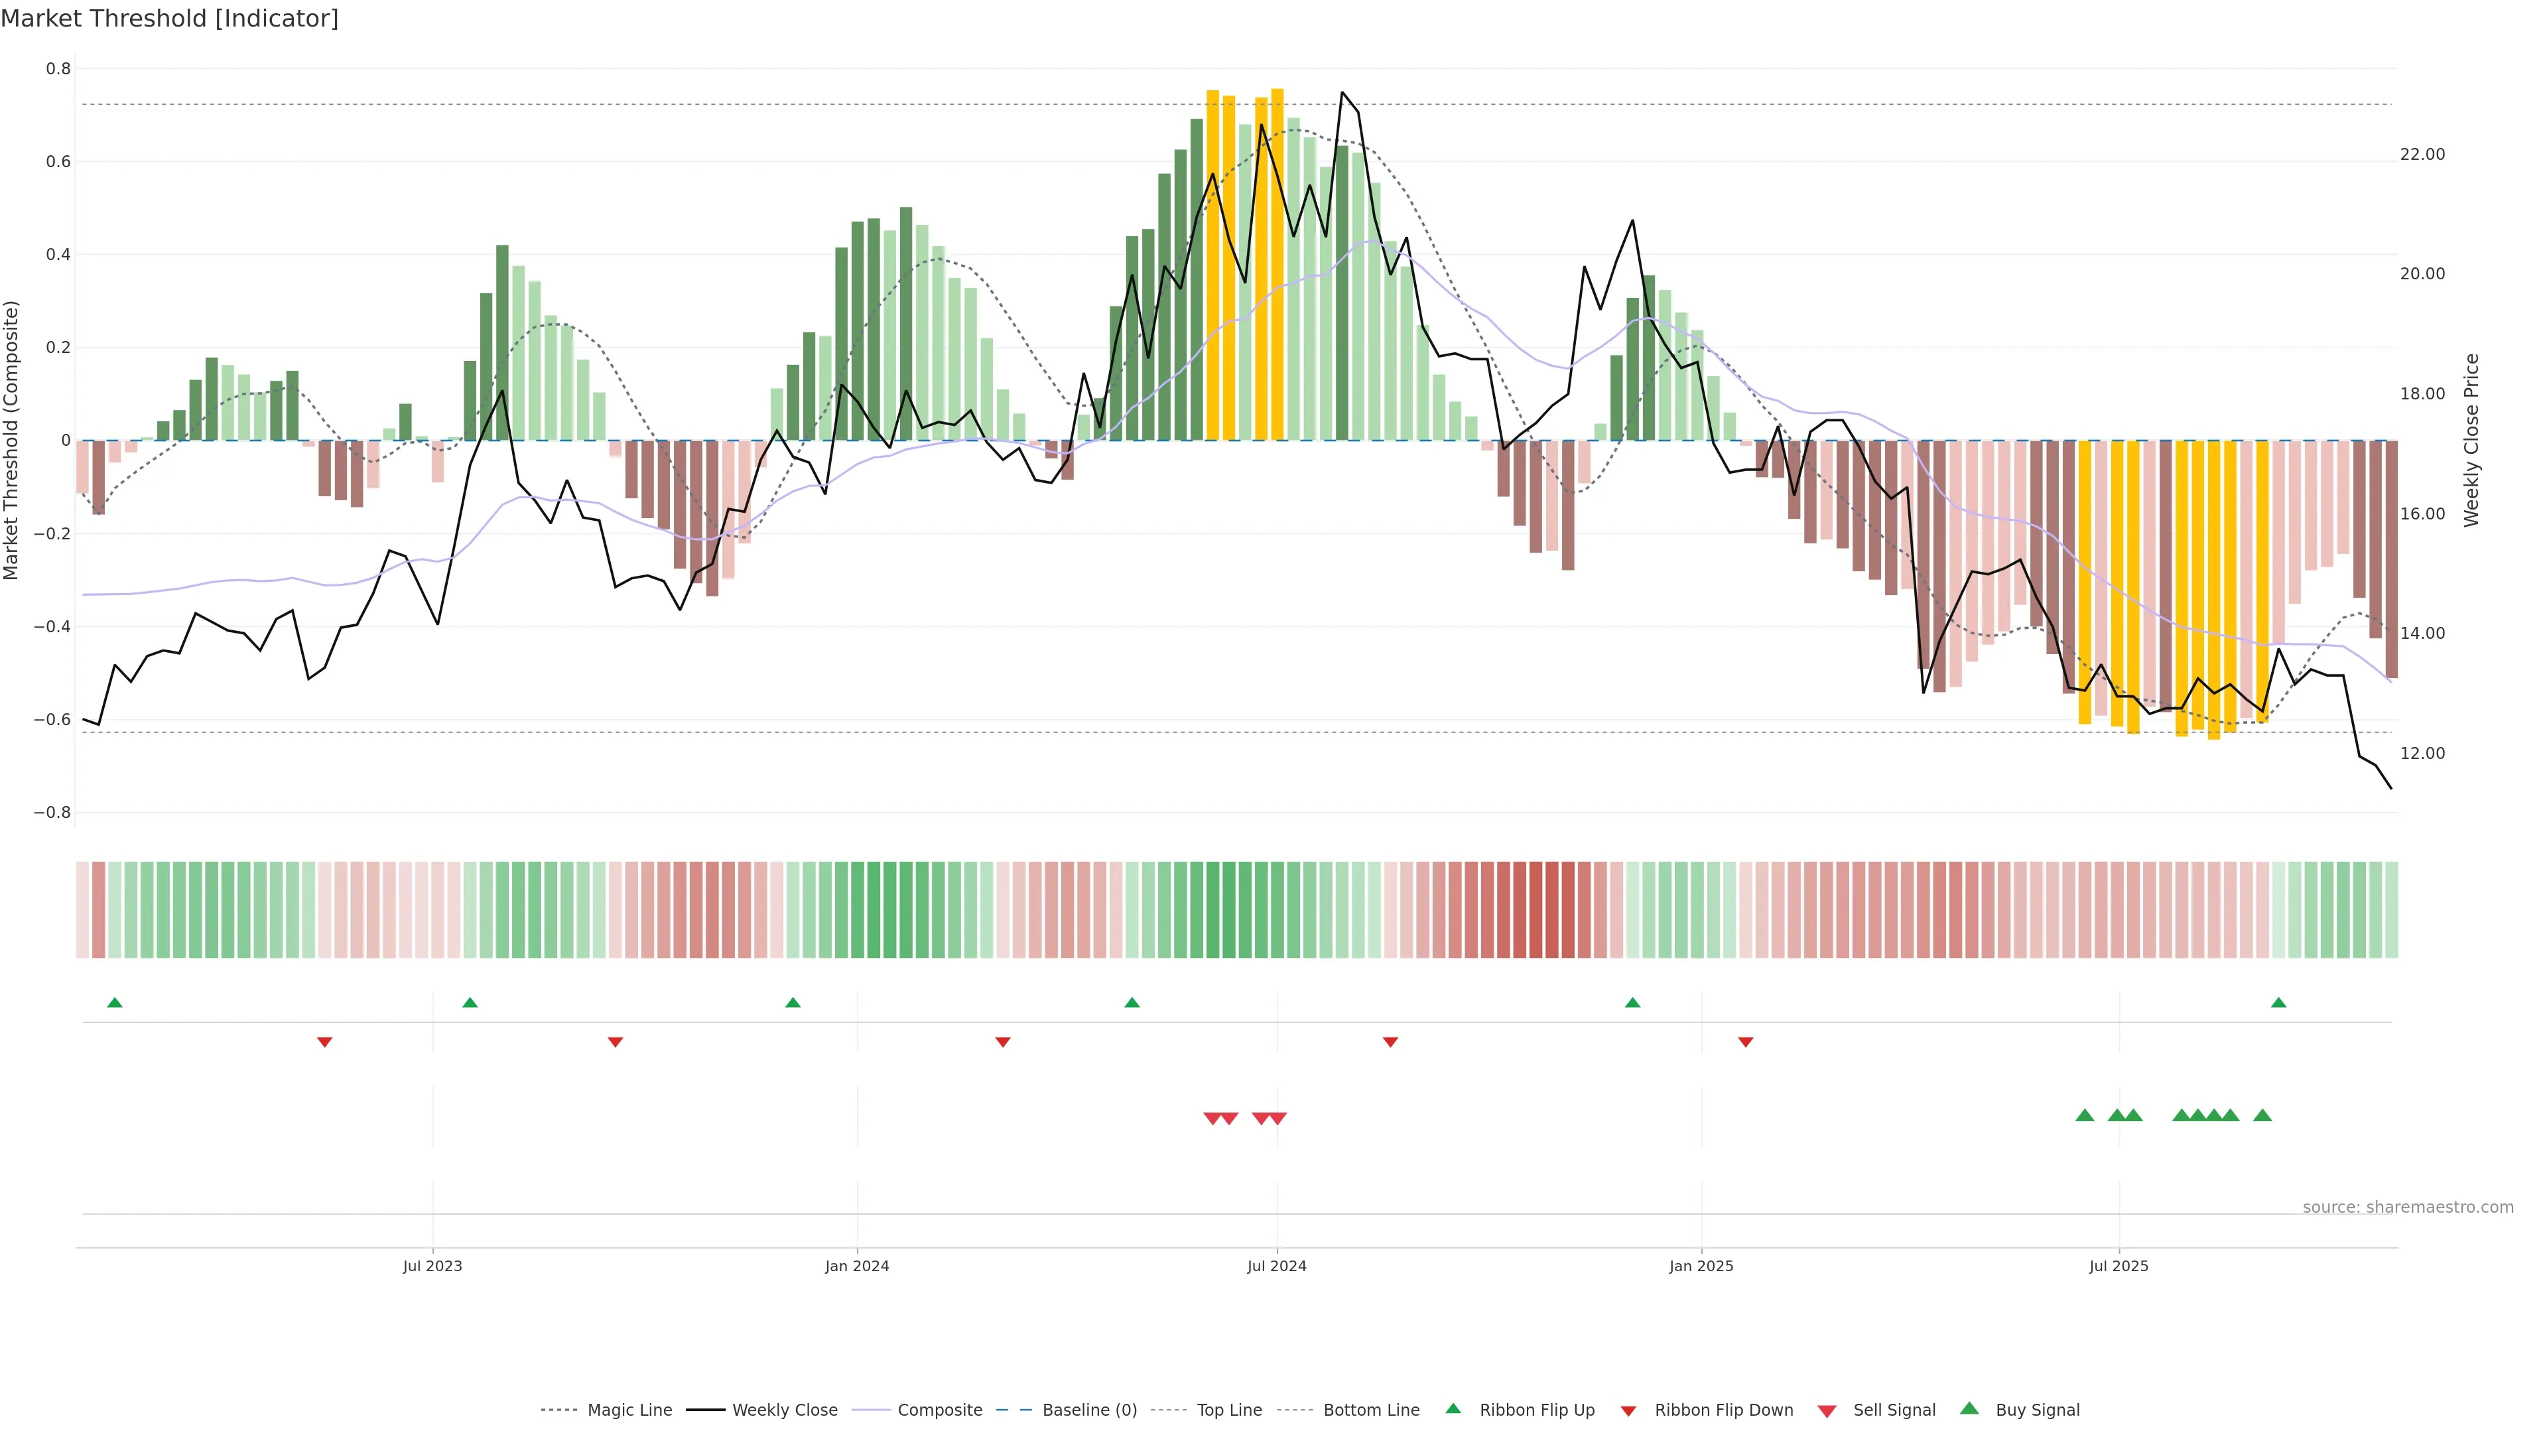Click the Jul 2024 x-axis label
The width and height of the screenshot is (2547, 1433).
[1276, 1266]
